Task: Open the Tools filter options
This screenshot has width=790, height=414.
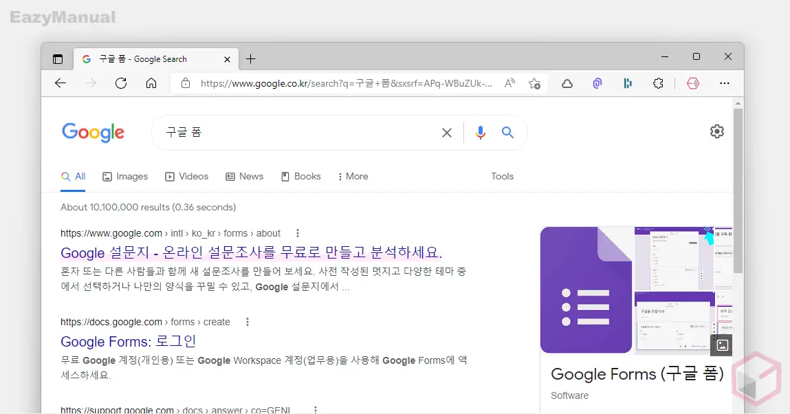Action: tap(503, 176)
